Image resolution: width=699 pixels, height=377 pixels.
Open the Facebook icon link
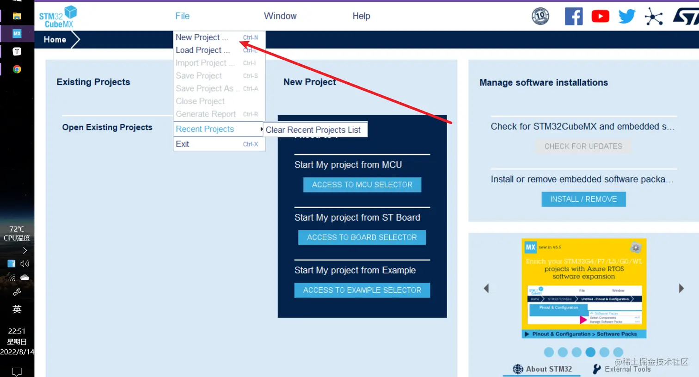[x=573, y=16]
